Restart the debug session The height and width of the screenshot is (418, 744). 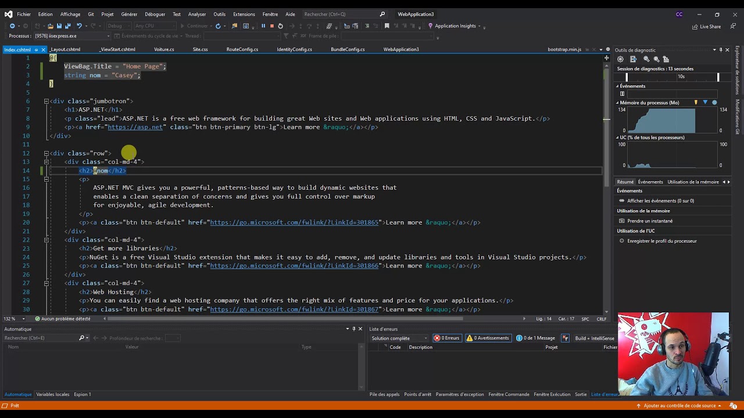coord(280,26)
